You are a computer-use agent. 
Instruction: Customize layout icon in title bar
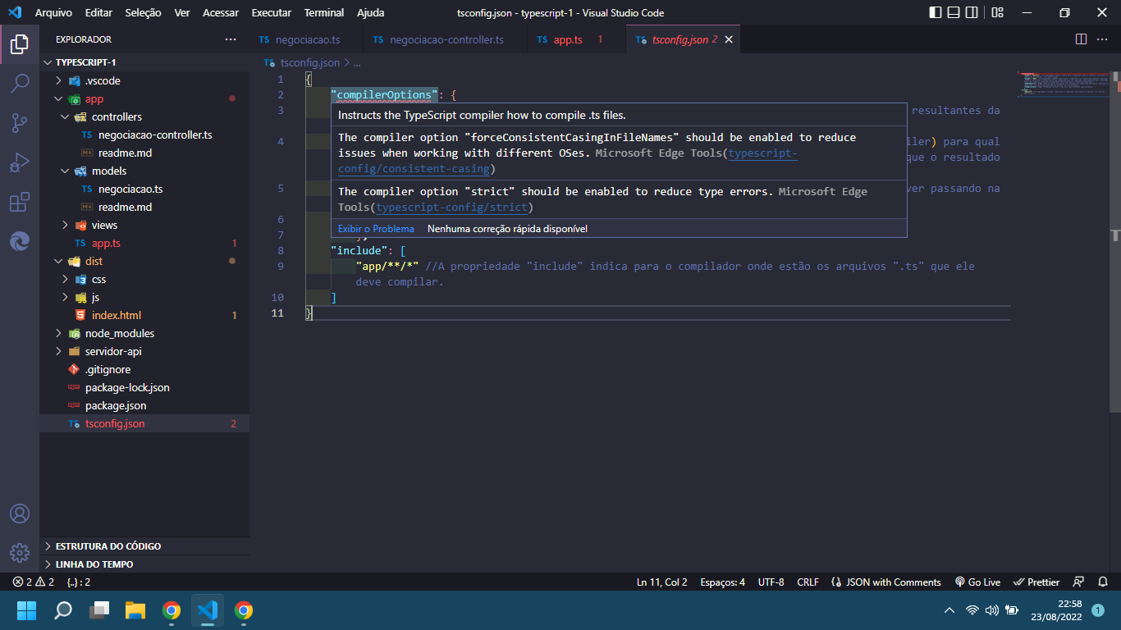tap(997, 13)
